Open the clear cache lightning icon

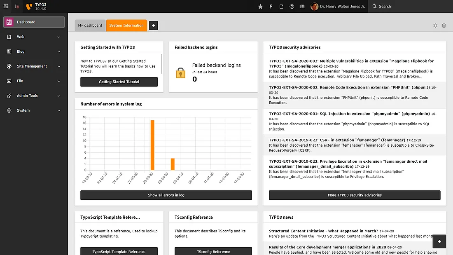(271, 7)
